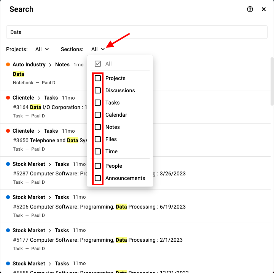The image size is (274, 273).
Task: Check the Calendar section checkbox
Action: [x=98, y=115]
